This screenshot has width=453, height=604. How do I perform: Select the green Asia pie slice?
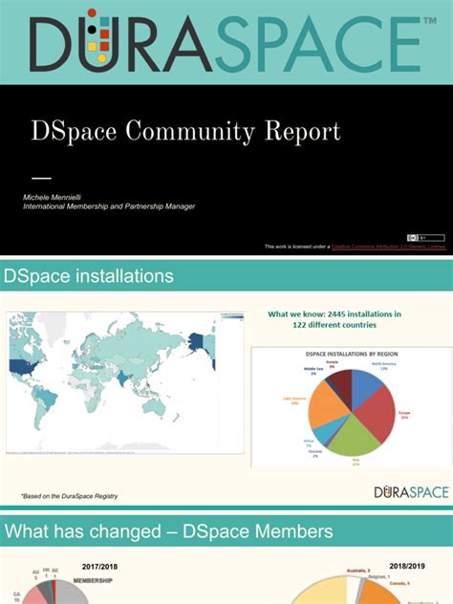(353, 435)
